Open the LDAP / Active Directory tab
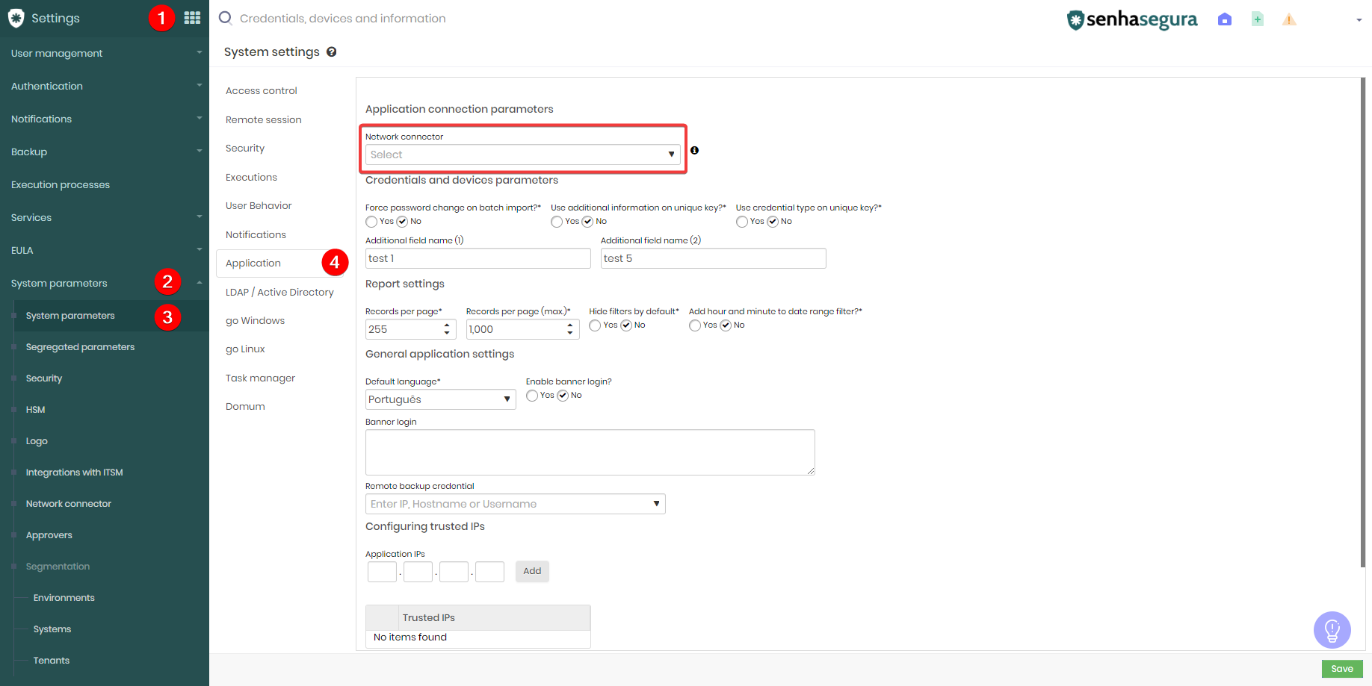The width and height of the screenshot is (1372, 686). click(279, 292)
